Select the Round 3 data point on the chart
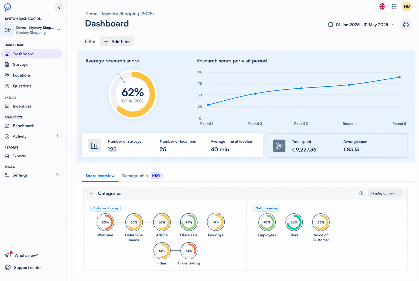Screen dimensions: 419x281 [x=302, y=88]
